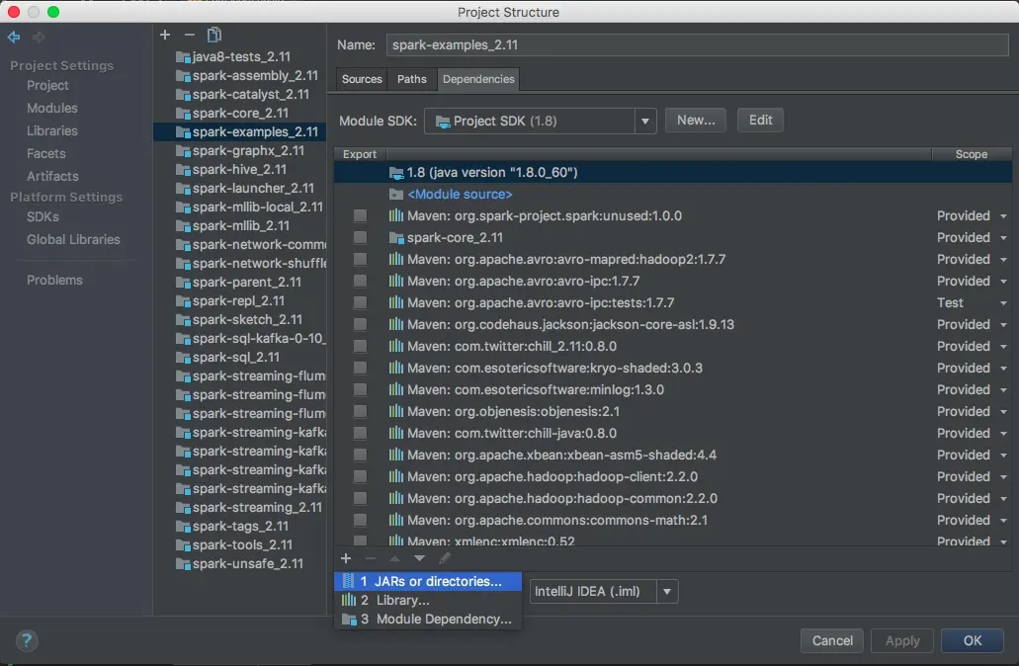Move dependency down arrow icon

419,558
